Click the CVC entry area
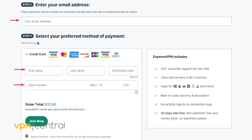252x140 pixels. click(127, 85)
